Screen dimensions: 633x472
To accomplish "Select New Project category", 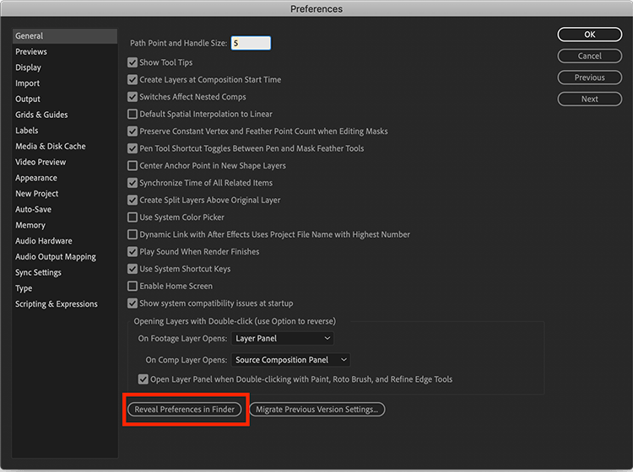I will 37,194.
